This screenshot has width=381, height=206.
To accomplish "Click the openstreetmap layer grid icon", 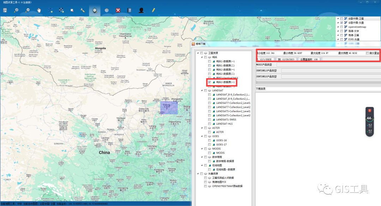I will tap(346, 27).
